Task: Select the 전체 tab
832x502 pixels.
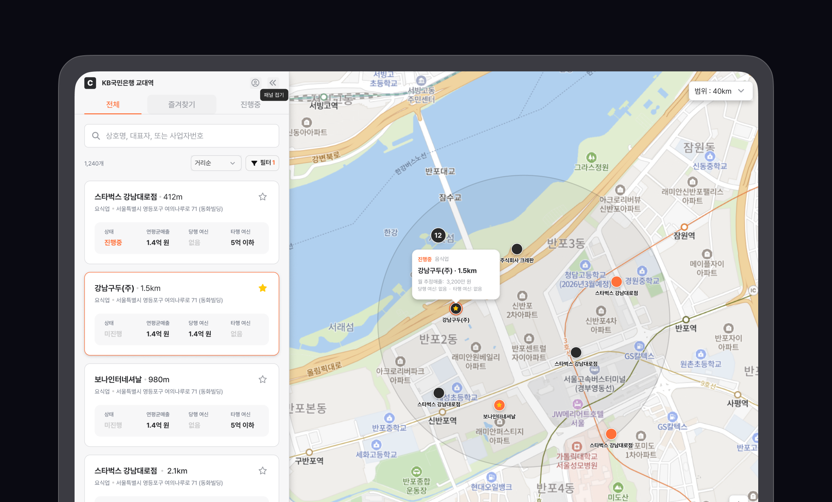Action: (113, 104)
